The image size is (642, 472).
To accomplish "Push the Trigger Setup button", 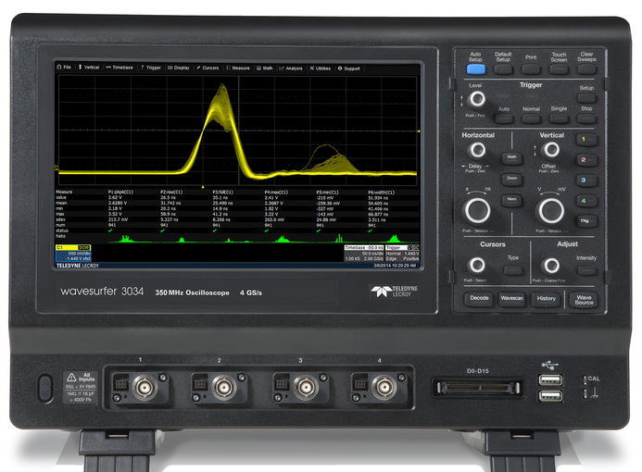I will tap(586, 98).
